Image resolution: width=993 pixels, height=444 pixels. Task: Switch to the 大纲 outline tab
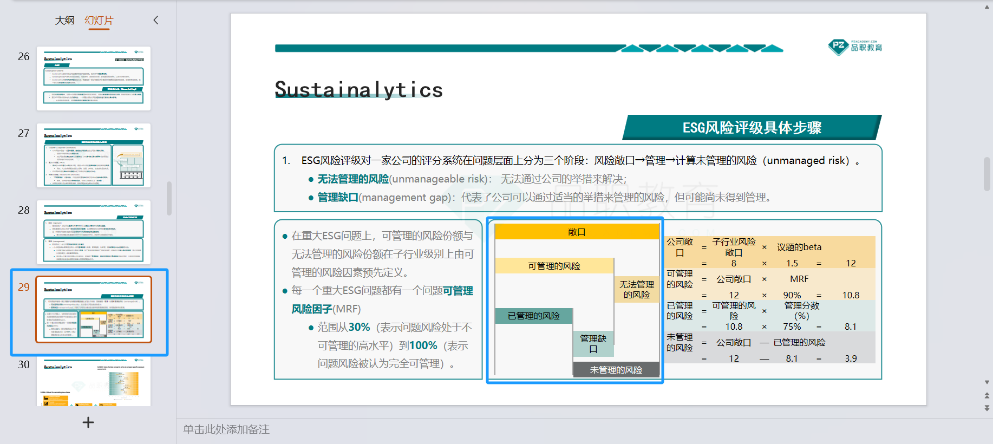[x=64, y=21]
